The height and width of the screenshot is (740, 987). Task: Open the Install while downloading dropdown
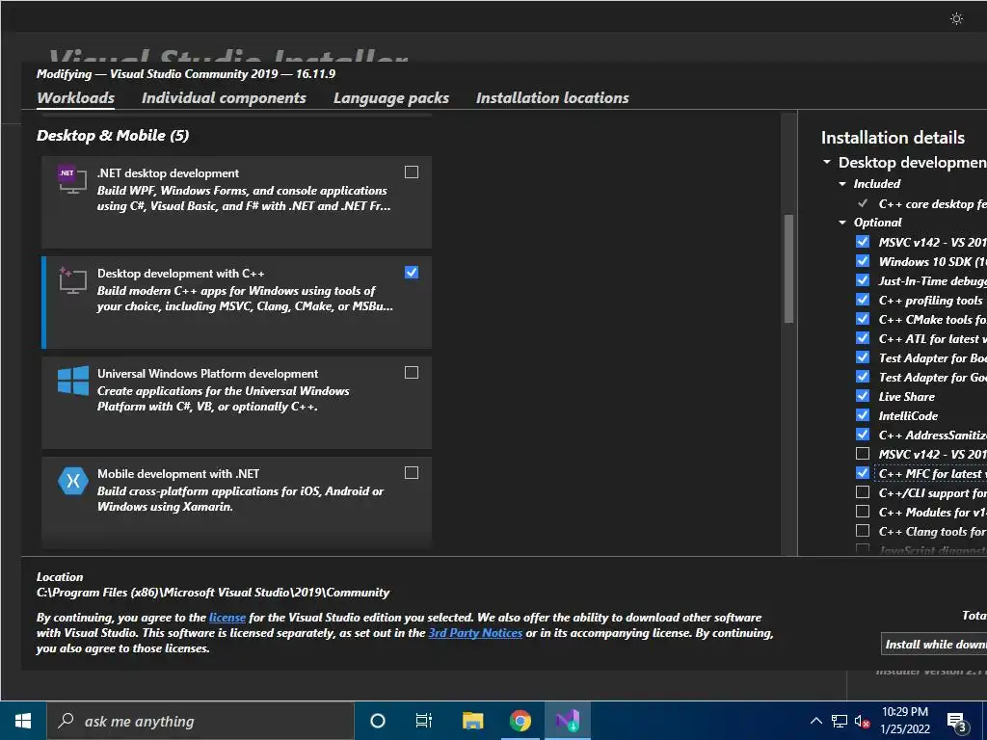pos(934,645)
